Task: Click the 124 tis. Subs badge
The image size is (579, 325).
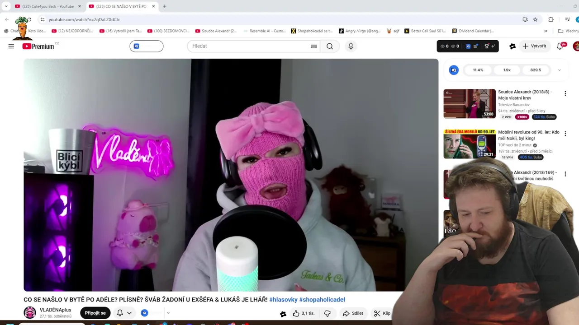Action: (544, 117)
